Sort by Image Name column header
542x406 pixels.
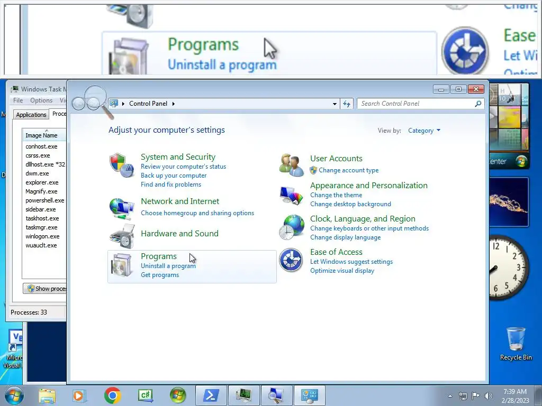pyautogui.click(x=44, y=135)
